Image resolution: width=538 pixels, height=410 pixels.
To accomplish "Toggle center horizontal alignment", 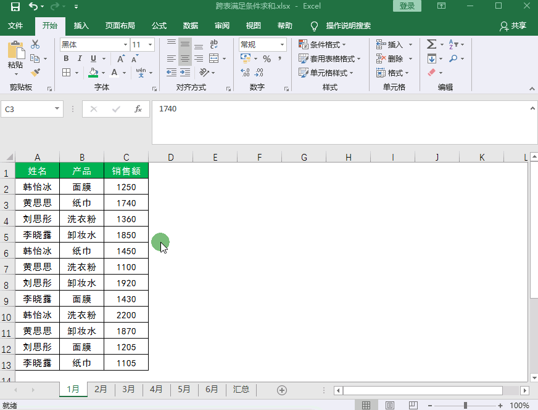I will pyautogui.click(x=185, y=59).
